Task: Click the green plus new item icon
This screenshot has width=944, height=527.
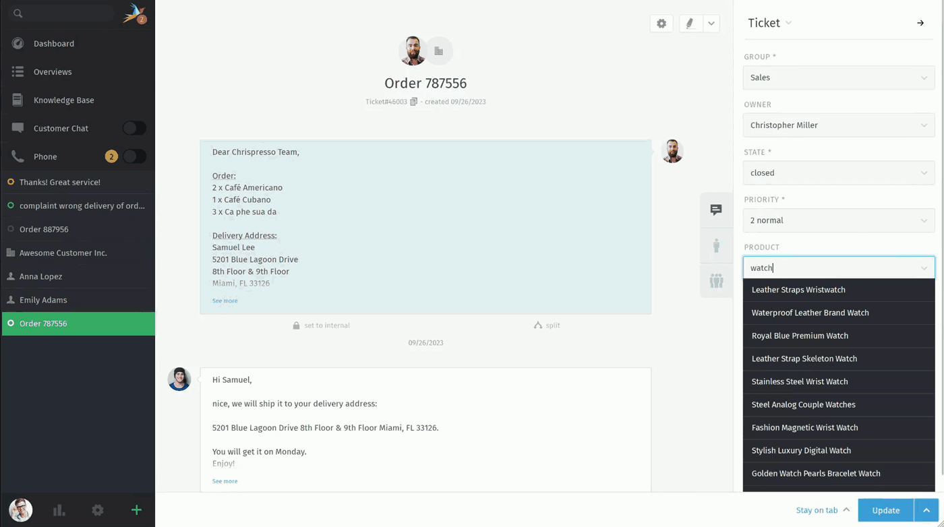Action: click(x=136, y=510)
